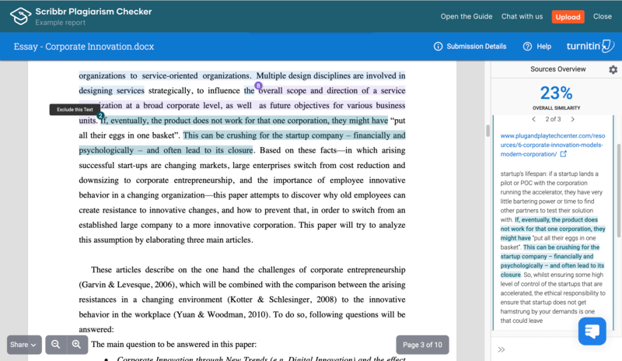Click the Submission Details info icon
This screenshot has height=361, width=622.
[x=438, y=47]
